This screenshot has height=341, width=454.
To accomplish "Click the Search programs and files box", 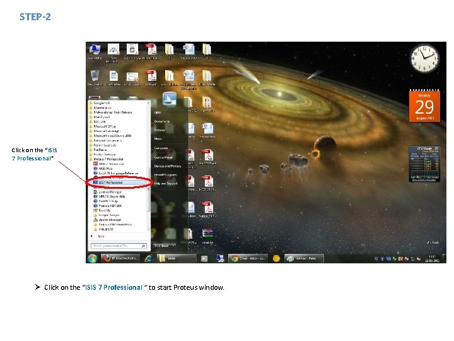I will 119,246.
